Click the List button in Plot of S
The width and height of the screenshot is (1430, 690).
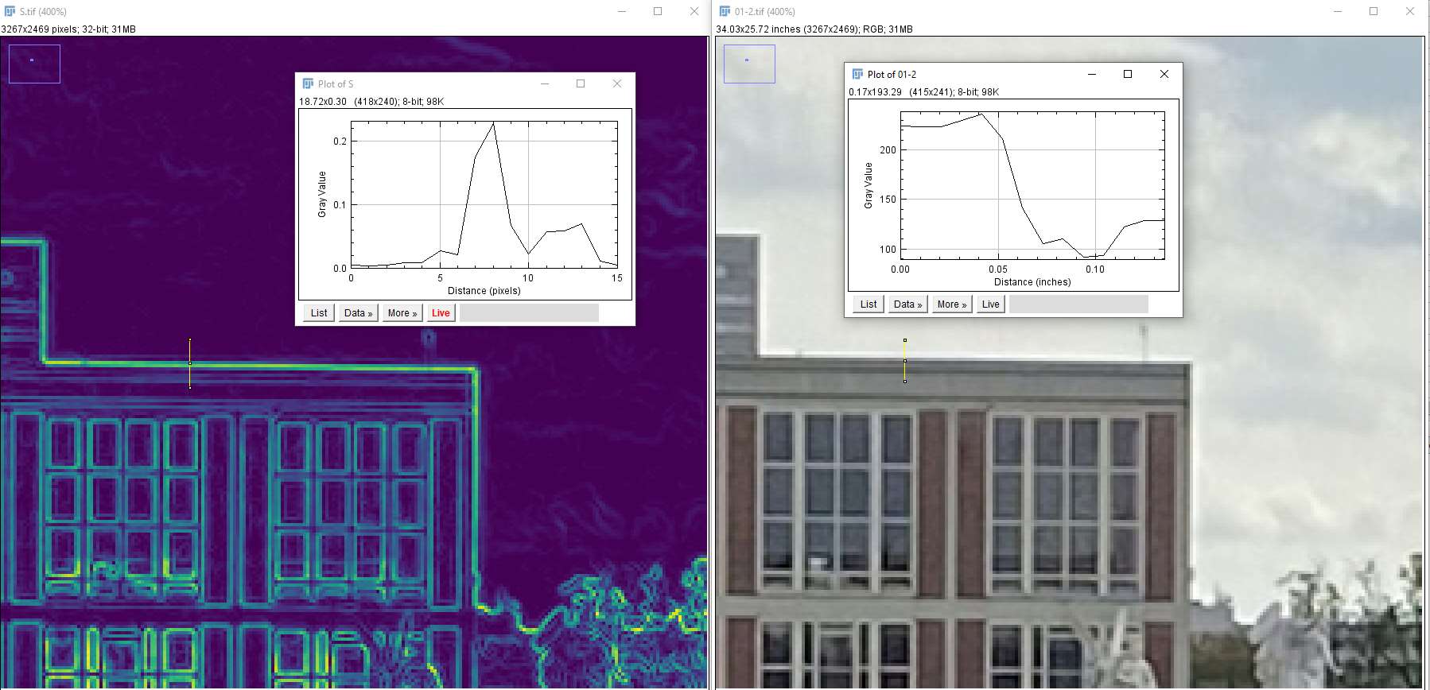pyautogui.click(x=319, y=313)
